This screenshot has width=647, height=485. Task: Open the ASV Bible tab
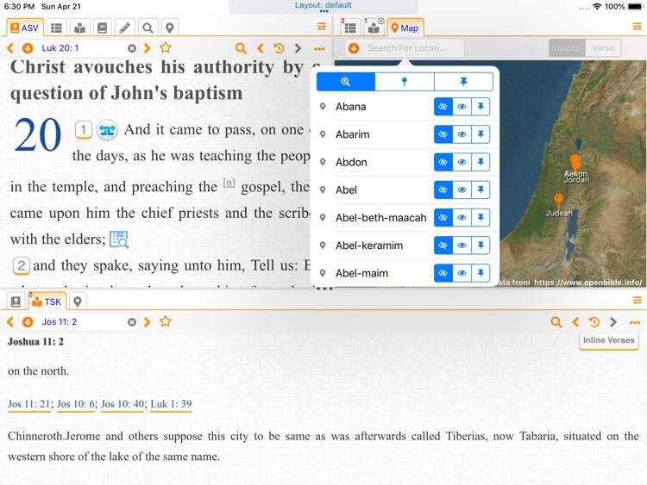click(24, 28)
